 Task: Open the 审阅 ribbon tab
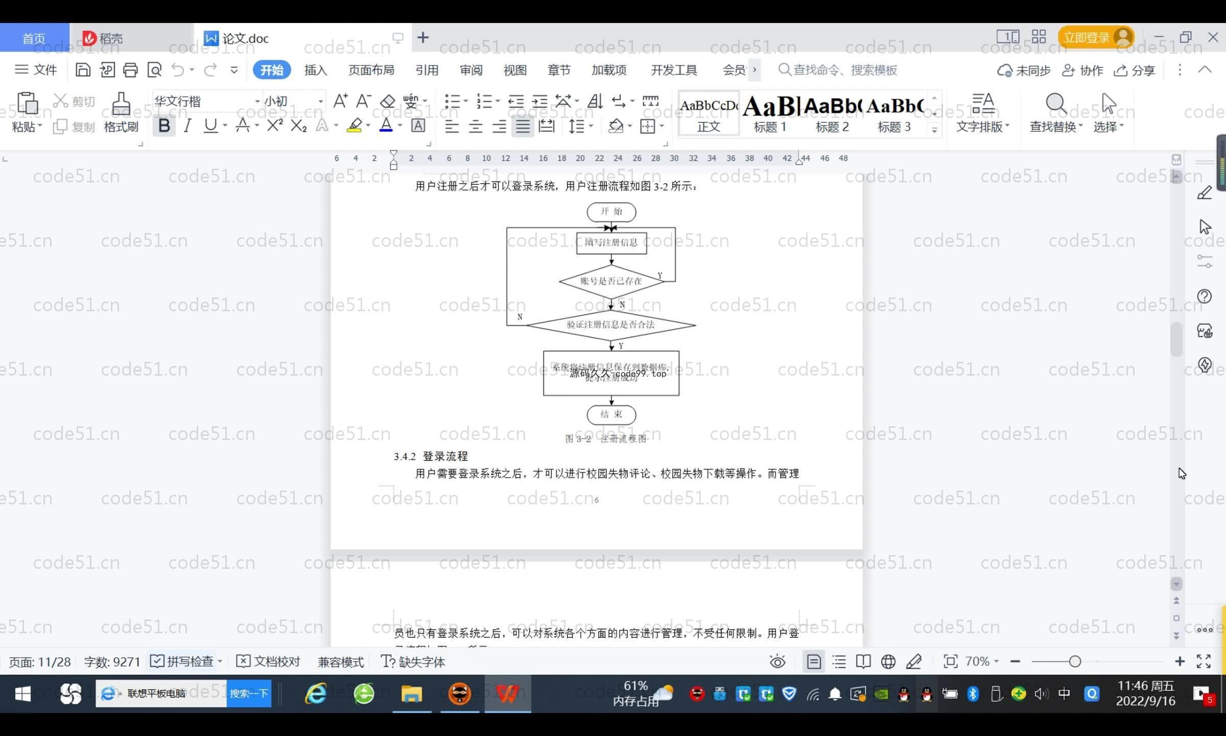point(471,70)
